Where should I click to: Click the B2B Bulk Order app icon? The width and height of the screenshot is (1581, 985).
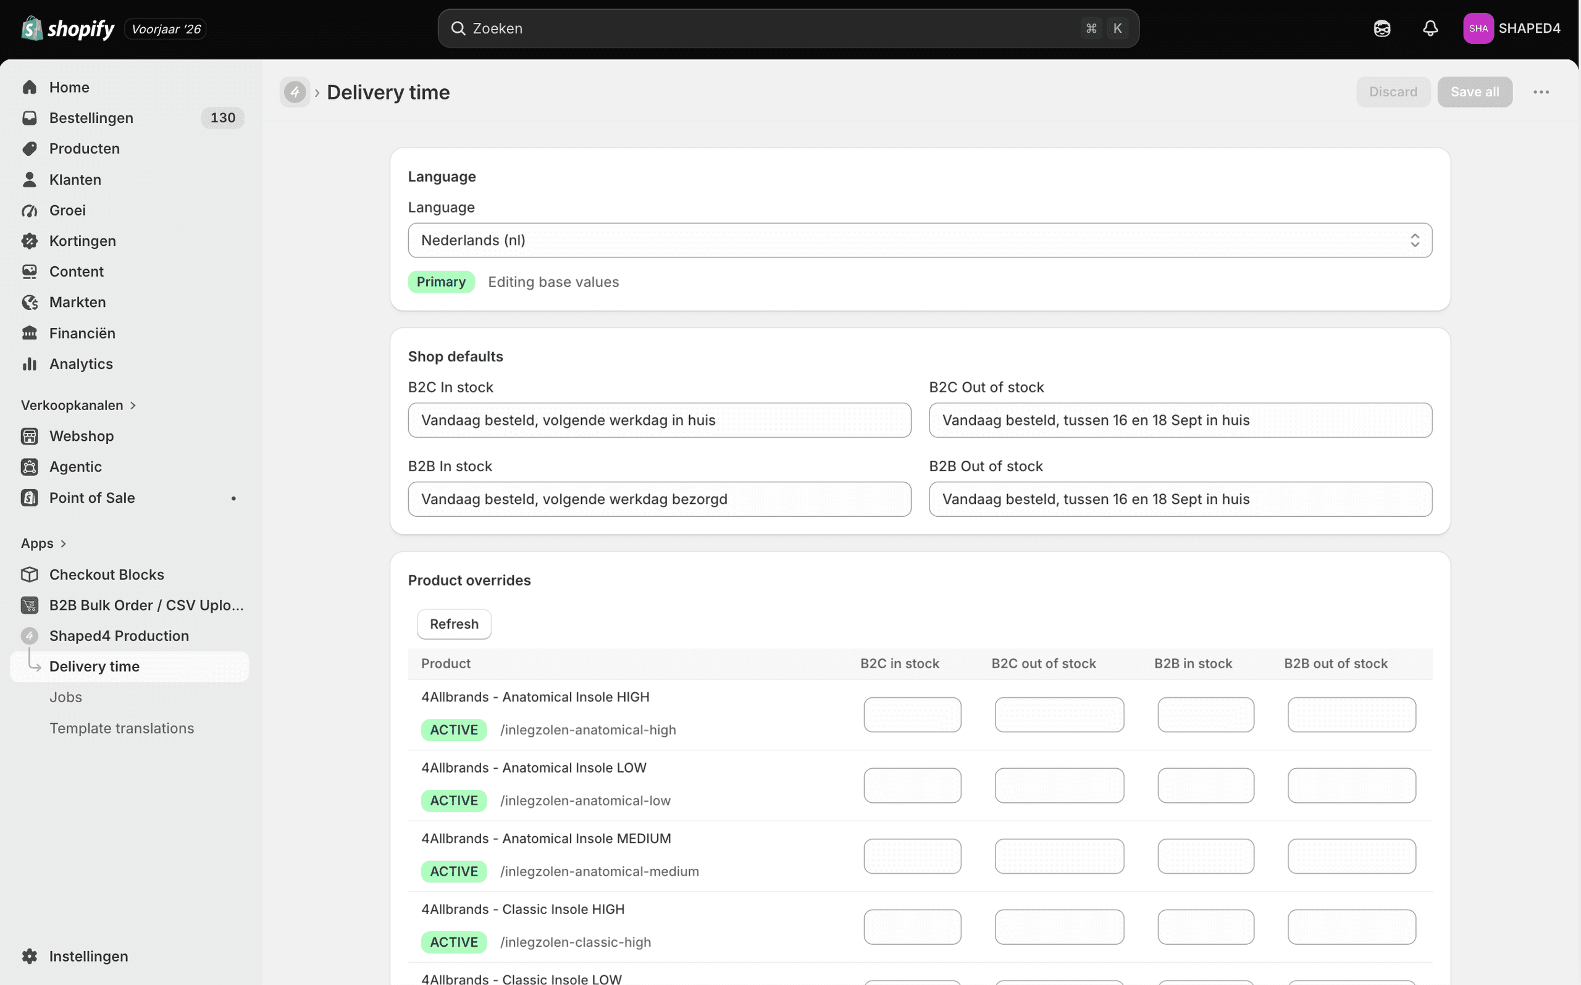[29, 606]
